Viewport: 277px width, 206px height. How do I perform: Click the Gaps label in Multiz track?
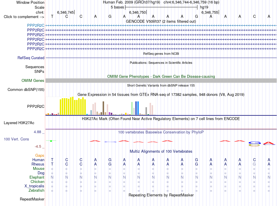tap(40, 155)
